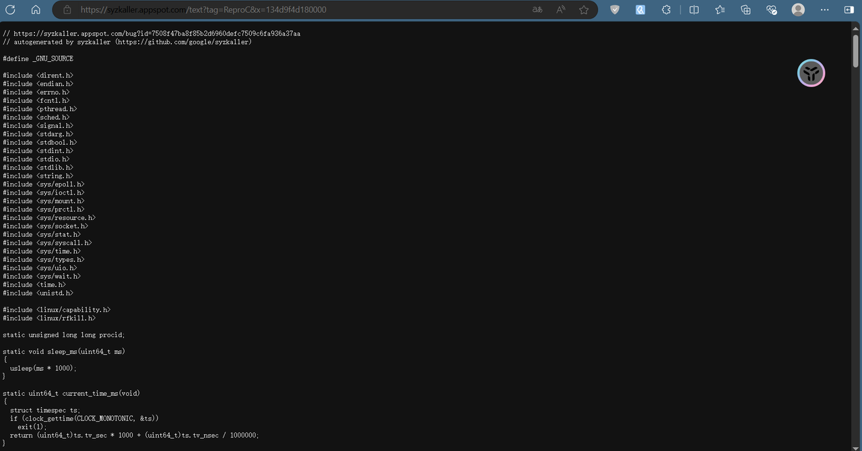Click the "#include <sys/epoll.h>" line
The height and width of the screenshot is (451, 862).
pos(44,184)
